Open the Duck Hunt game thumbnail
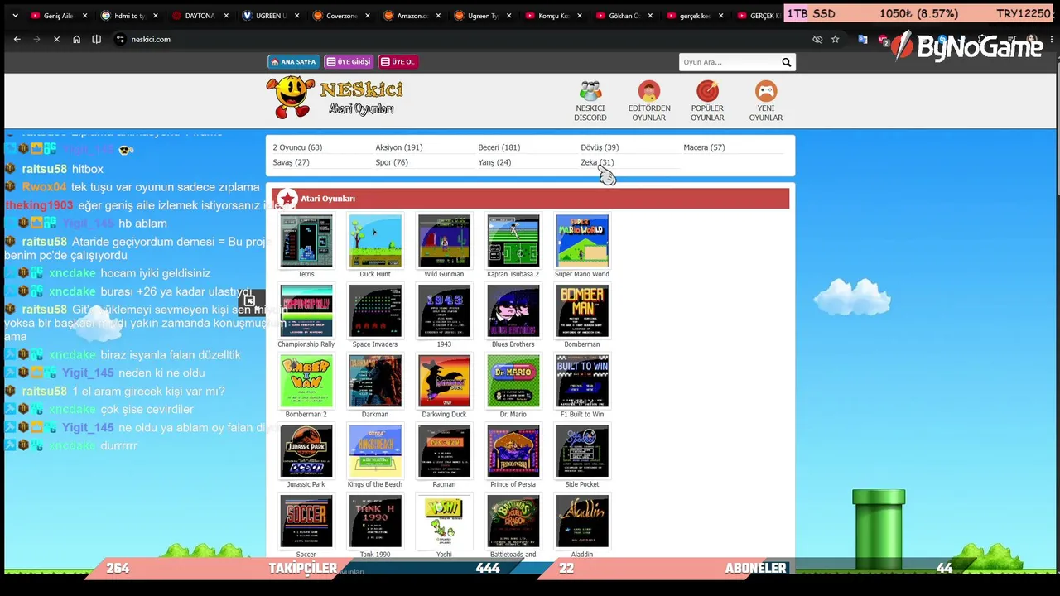Viewport: 1060px width, 596px height. click(x=375, y=241)
